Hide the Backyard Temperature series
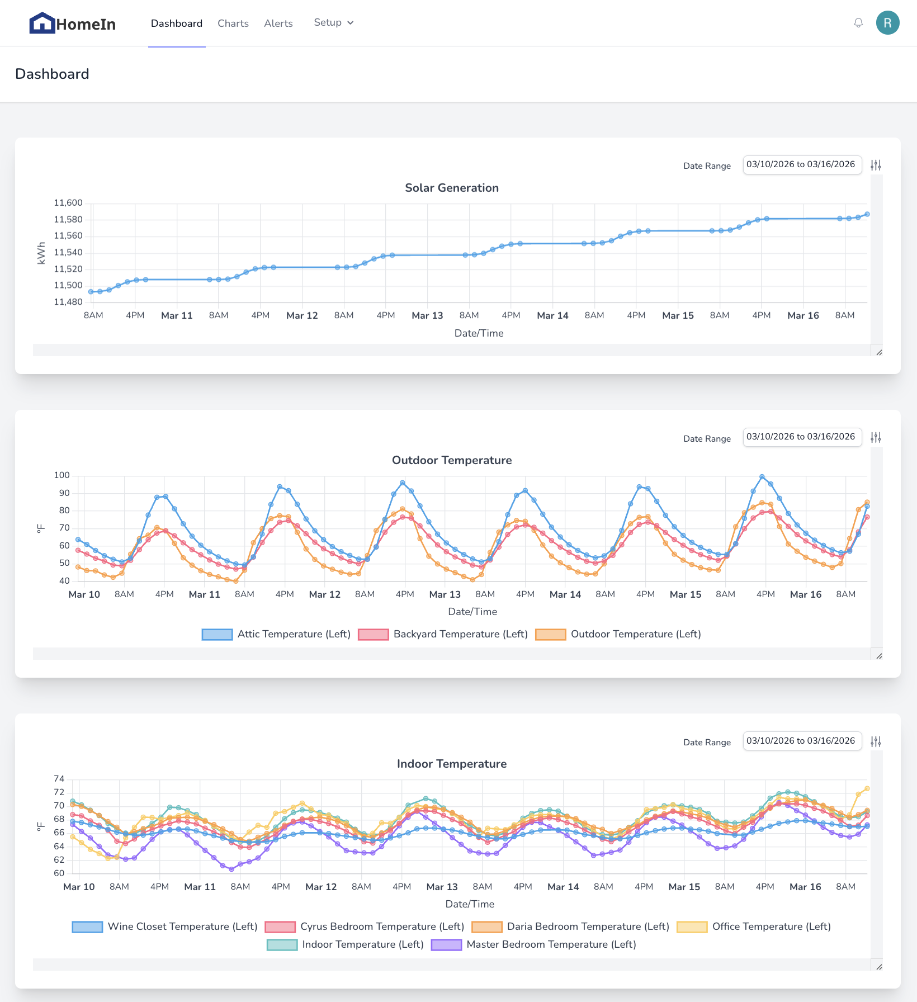Viewport: 917px width, 1002px height. pos(443,634)
